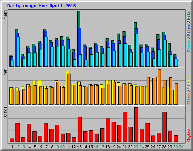Click day 31 on the x-axis
193x151 pixels.
181,147
